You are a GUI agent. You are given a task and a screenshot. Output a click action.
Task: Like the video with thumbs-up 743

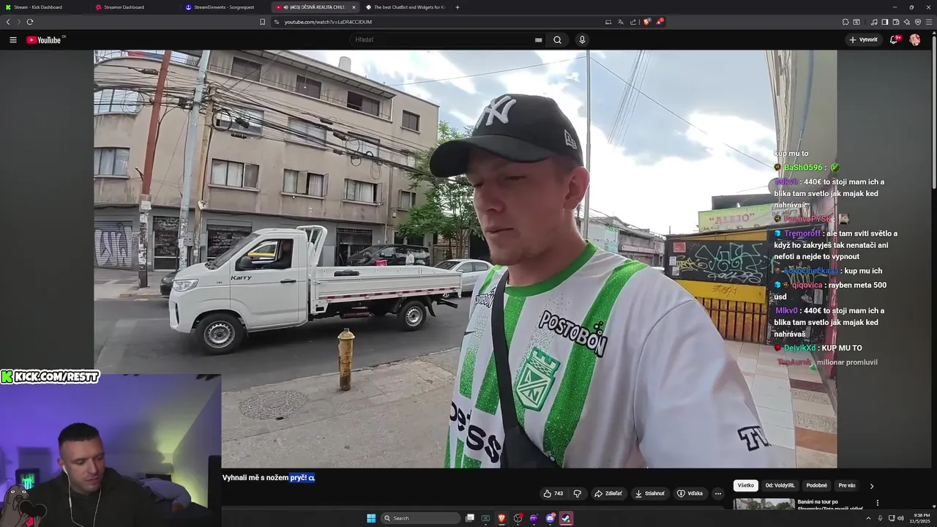553,493
